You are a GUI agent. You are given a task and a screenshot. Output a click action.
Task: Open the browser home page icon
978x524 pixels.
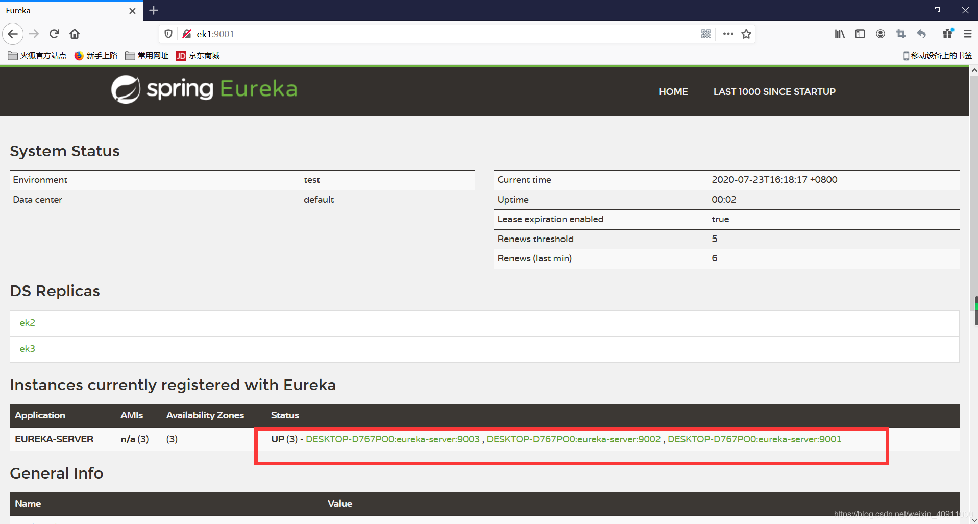point(75,34)
